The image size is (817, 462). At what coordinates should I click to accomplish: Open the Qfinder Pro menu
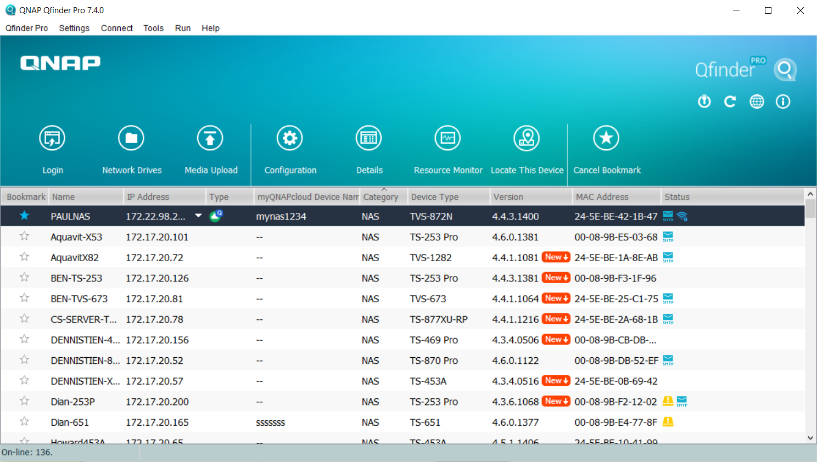pos(26,28)
